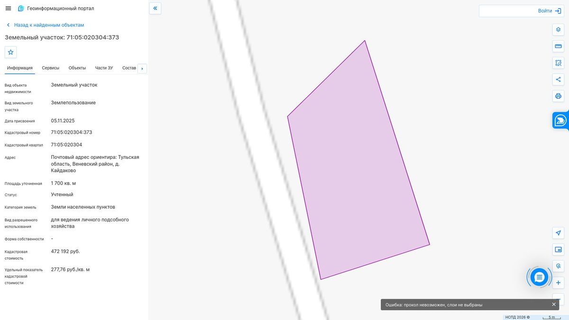The width and height of the screenshot is (569, 320).
Task: Click the parcel title 71:05:020304:373 heading
Action: 62,37
